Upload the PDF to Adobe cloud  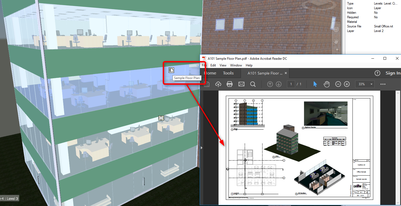point(218,84)
